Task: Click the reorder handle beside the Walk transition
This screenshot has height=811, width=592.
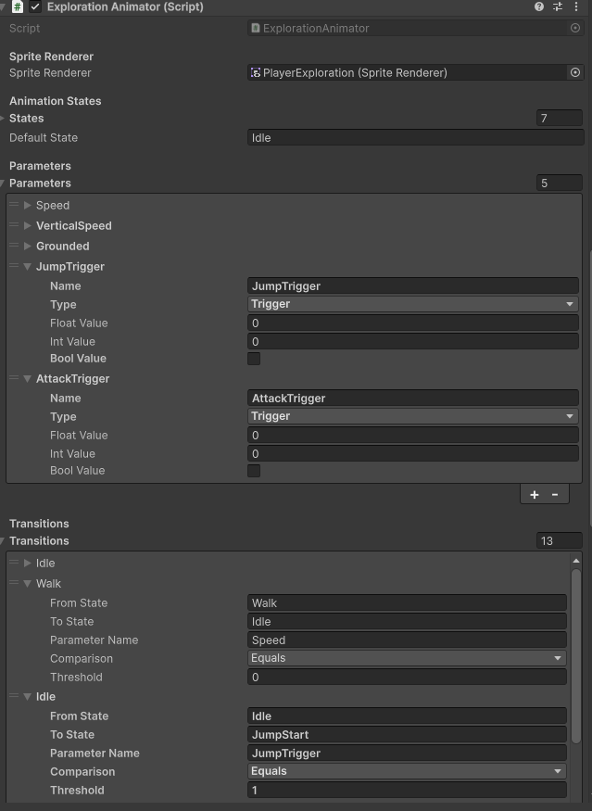Action: 13,583
